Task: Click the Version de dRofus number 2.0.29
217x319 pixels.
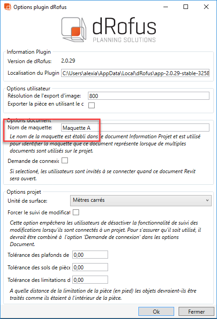Action: [x=68, y=61]
